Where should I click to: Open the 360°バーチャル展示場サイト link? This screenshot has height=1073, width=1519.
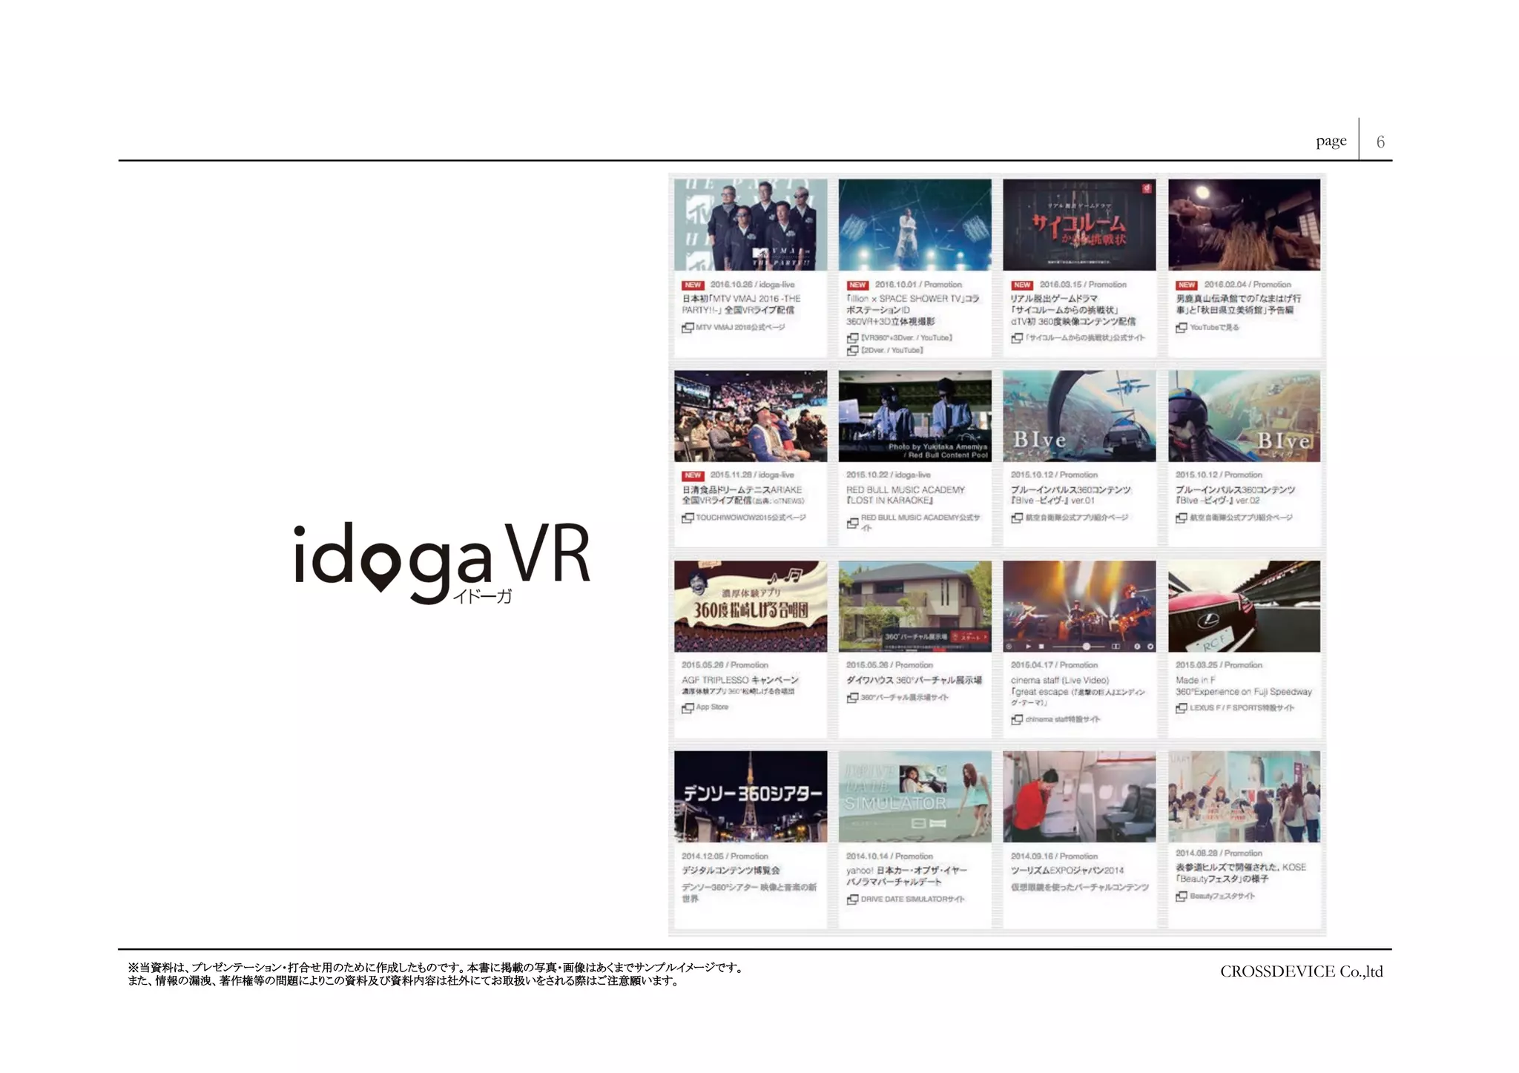pyautogui.click(x=904, y=698)
